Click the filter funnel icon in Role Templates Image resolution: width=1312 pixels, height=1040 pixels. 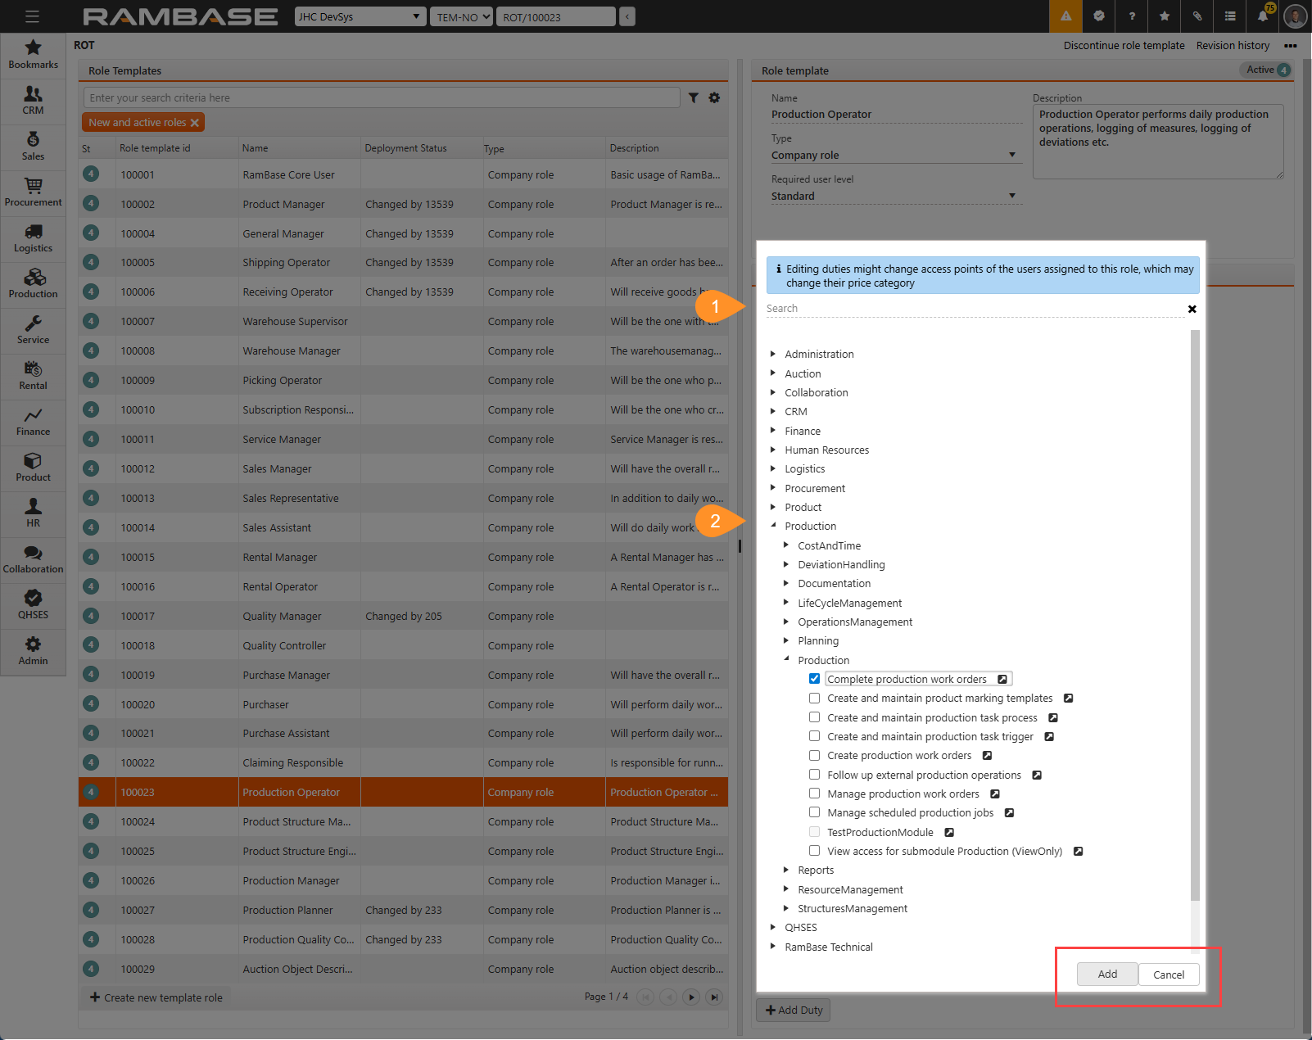click(x=694, y=98)
